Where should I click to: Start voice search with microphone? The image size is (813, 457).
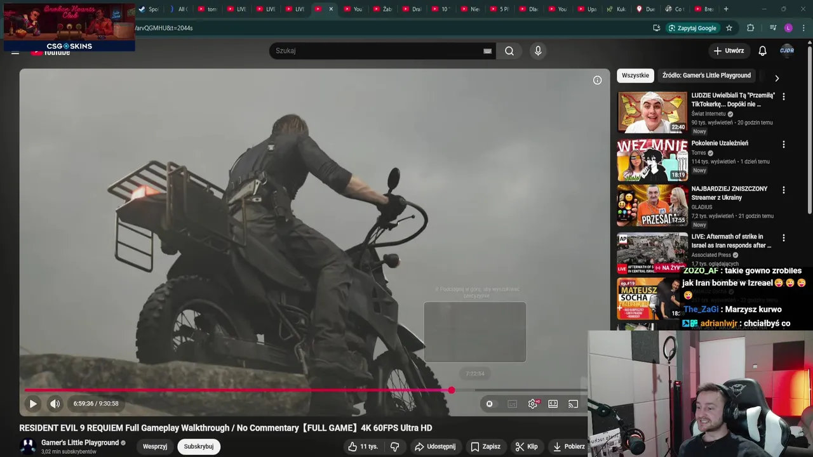pyautogui.click(x=538, y=51)
